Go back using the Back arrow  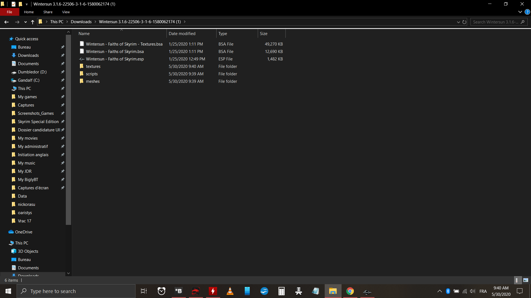point(7,22)
